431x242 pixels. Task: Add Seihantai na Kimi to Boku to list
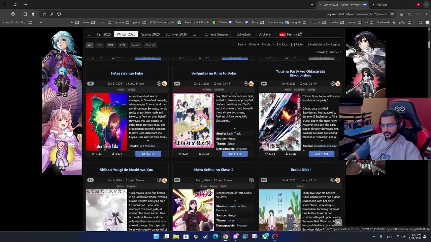tap(235, 154)
